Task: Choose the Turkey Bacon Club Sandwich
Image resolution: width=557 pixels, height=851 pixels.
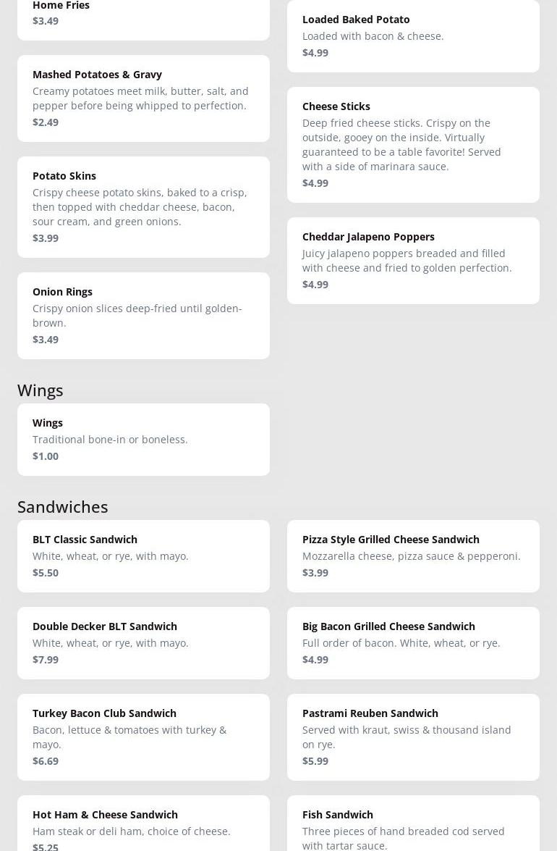Action: click(x=143, y=737)
